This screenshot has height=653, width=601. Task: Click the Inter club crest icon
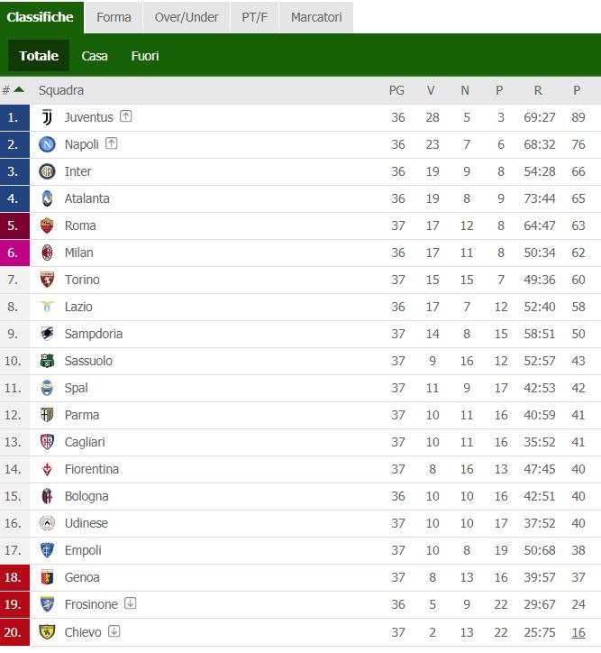(47, 171)
